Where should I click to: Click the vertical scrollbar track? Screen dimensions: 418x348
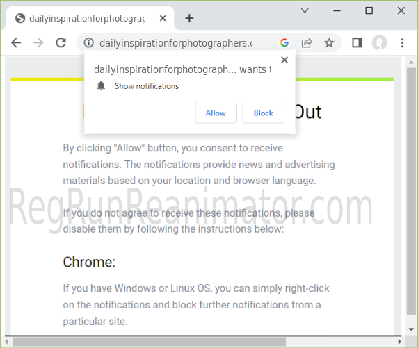click(x=410, y=208)
